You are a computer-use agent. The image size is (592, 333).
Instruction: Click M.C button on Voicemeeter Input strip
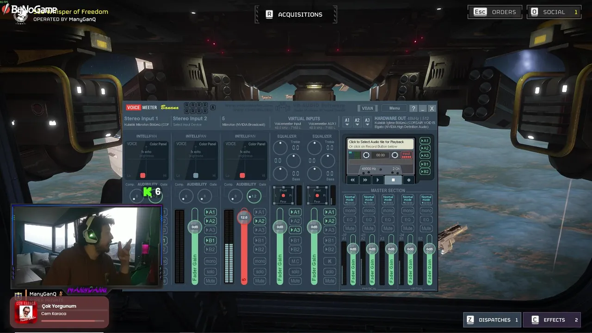295,261
